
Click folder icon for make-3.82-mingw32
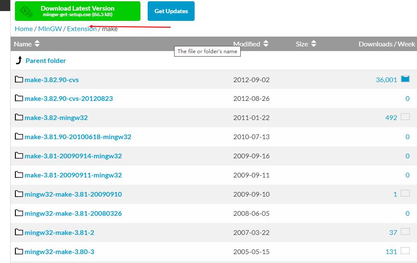(19, 117)
